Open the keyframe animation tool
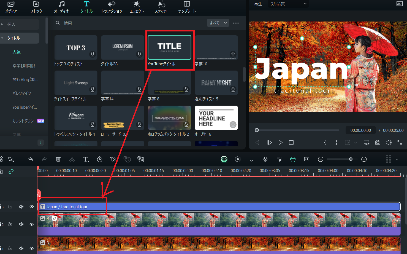Screen dimensions: 407x254 (113, 159)
